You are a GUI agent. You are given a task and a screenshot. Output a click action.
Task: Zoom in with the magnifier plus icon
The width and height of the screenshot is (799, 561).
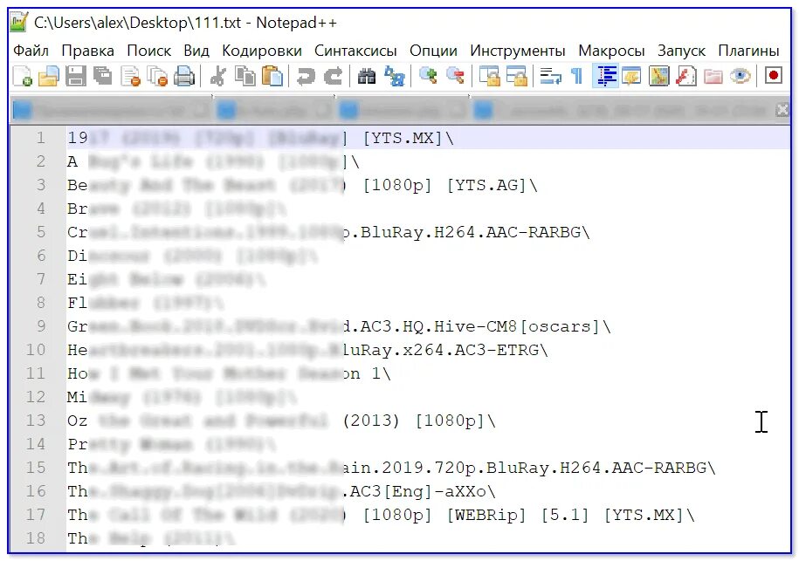428,77
